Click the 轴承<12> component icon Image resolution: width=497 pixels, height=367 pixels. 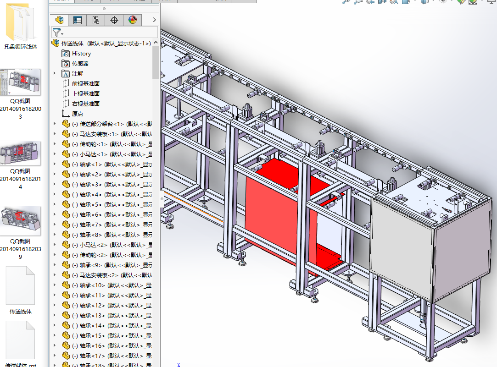tap(66, 305)
